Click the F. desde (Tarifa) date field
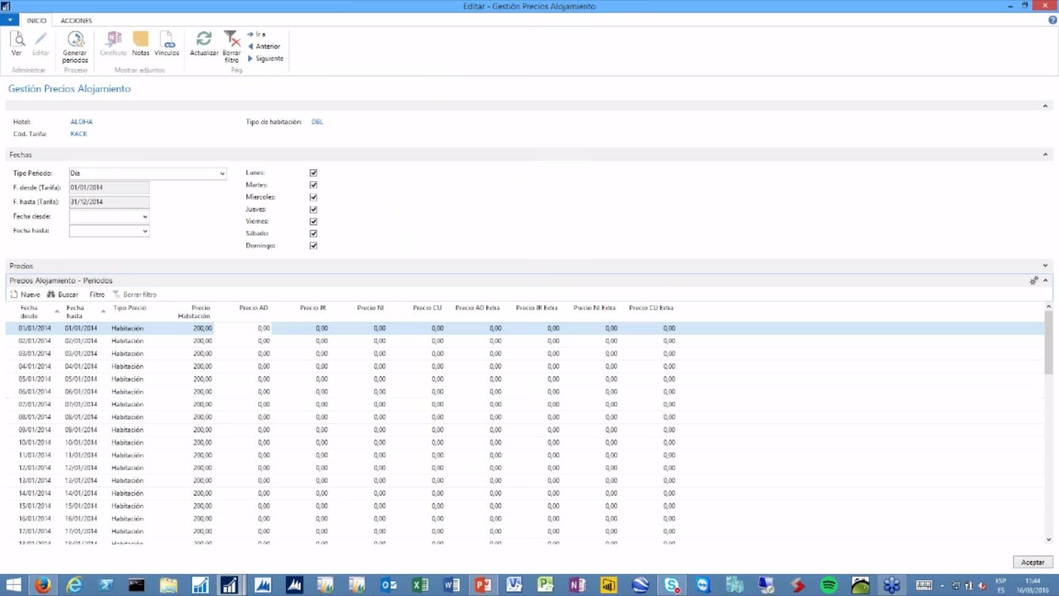Screen dimensions: 1059x596 click(109, 188)
